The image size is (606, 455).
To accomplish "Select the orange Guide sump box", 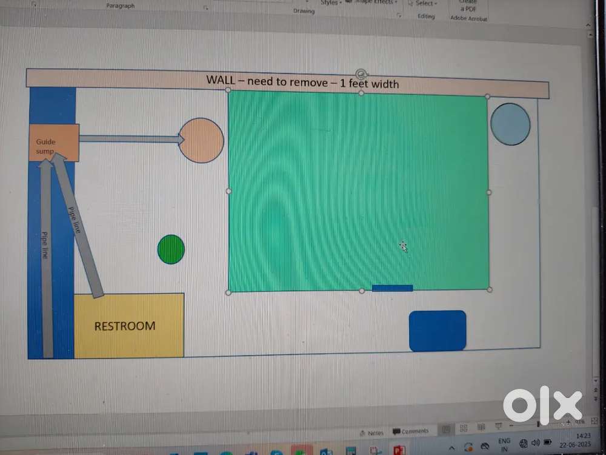I will [55, 143].
